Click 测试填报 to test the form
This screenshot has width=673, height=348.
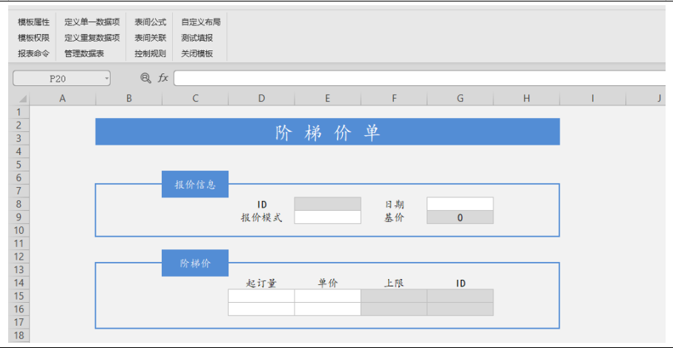point(197,38)
